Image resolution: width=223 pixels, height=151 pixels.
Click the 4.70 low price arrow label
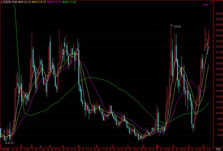[x=10, y=143]
